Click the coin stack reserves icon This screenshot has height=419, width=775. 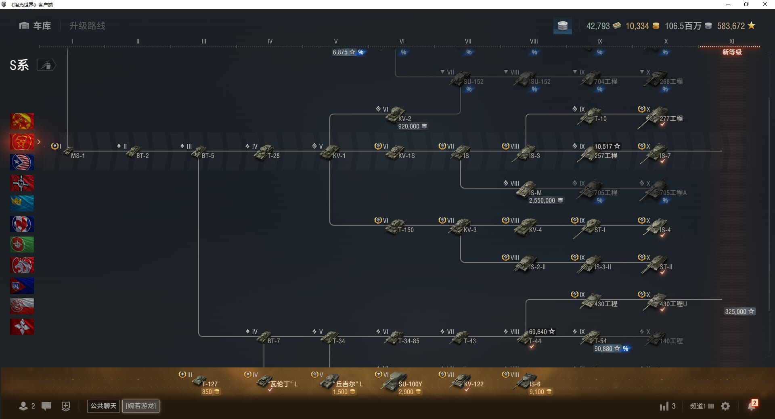click(562, 26)
